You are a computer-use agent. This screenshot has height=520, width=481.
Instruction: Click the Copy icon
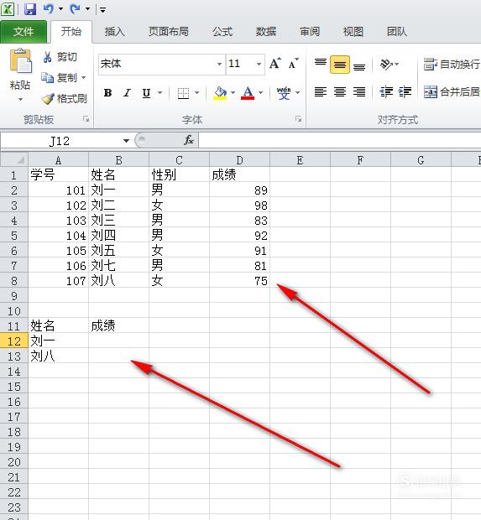(47, 78)
